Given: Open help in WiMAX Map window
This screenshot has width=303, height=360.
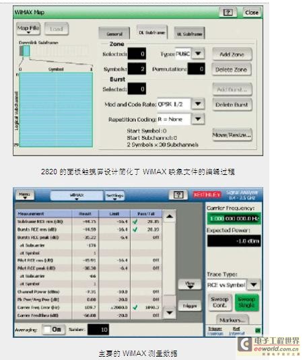Looking at the screenshot, I should [x=228, y=12].
